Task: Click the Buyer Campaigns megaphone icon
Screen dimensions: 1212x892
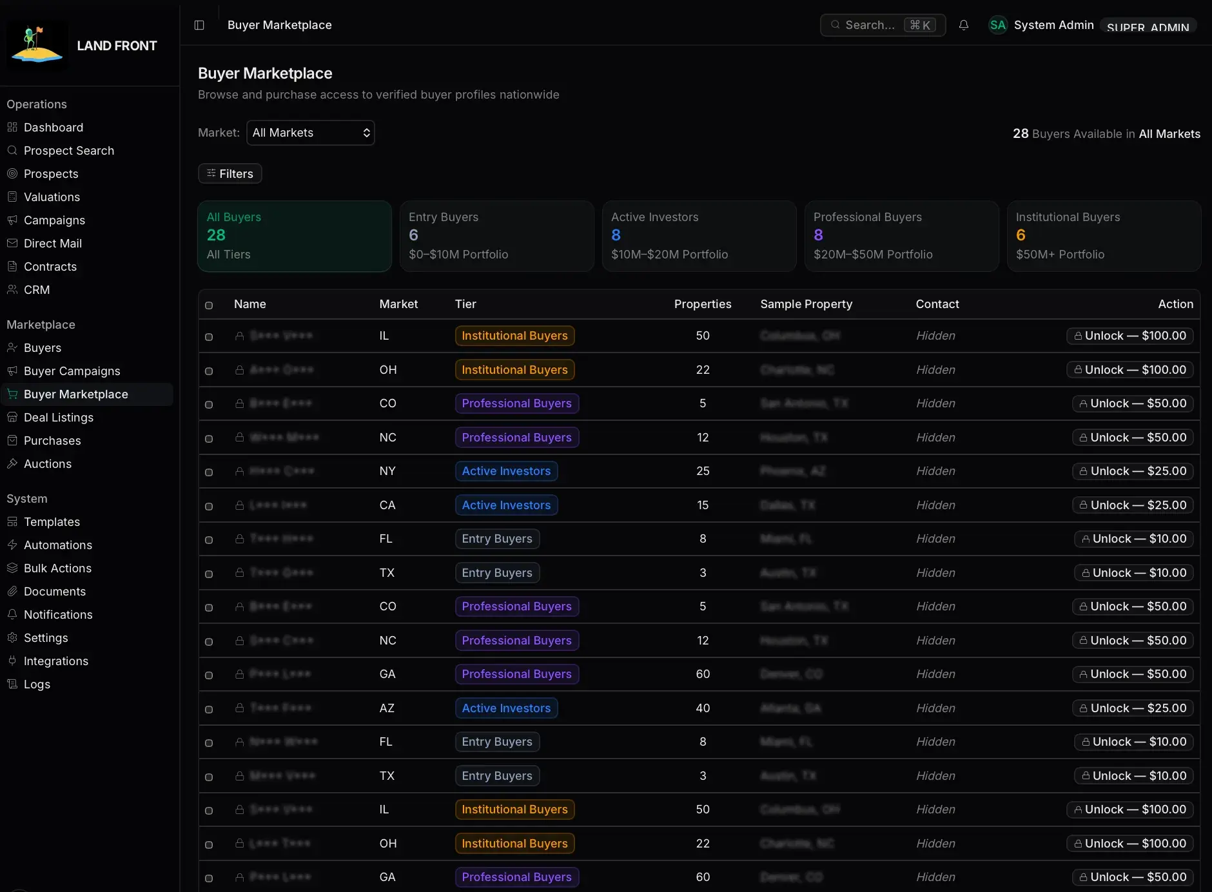Action: [12, 371]
